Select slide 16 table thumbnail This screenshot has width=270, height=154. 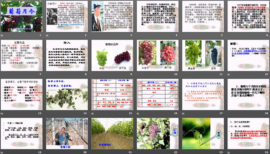pos(157,94)
